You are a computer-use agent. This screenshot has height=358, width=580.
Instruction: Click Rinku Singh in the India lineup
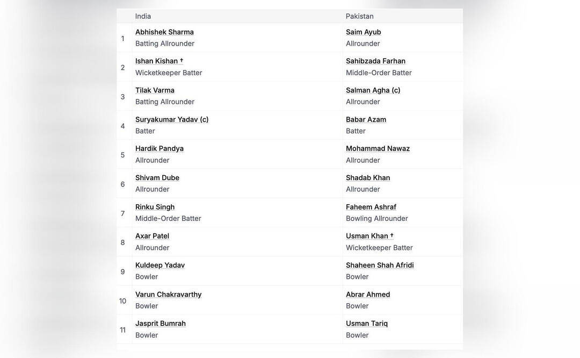pos(155,207)
